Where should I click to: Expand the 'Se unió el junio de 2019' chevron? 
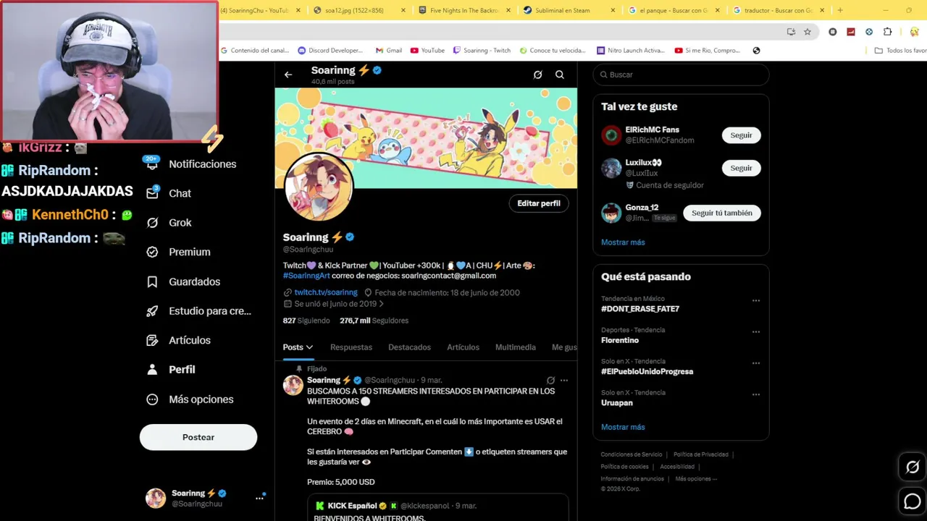click(382, 305)
